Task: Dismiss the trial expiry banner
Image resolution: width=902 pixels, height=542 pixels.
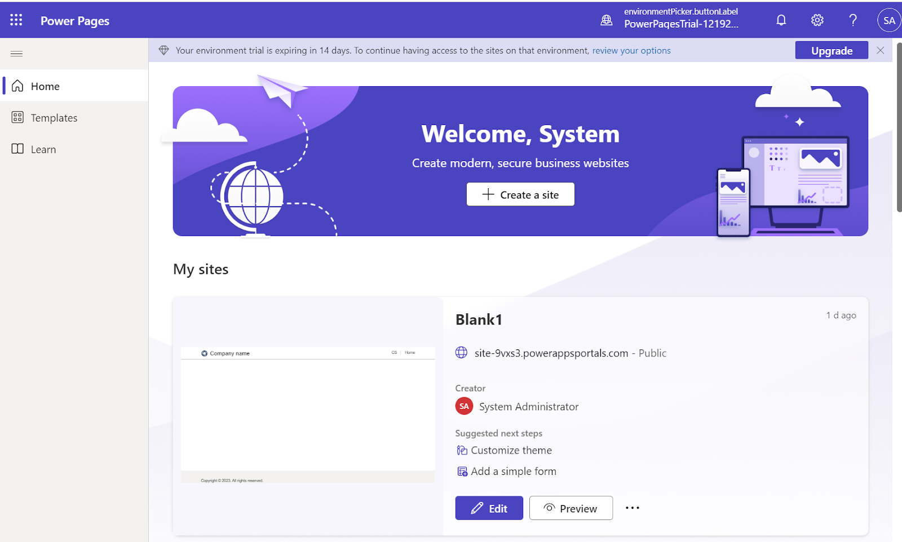Action: click(881, 51)
